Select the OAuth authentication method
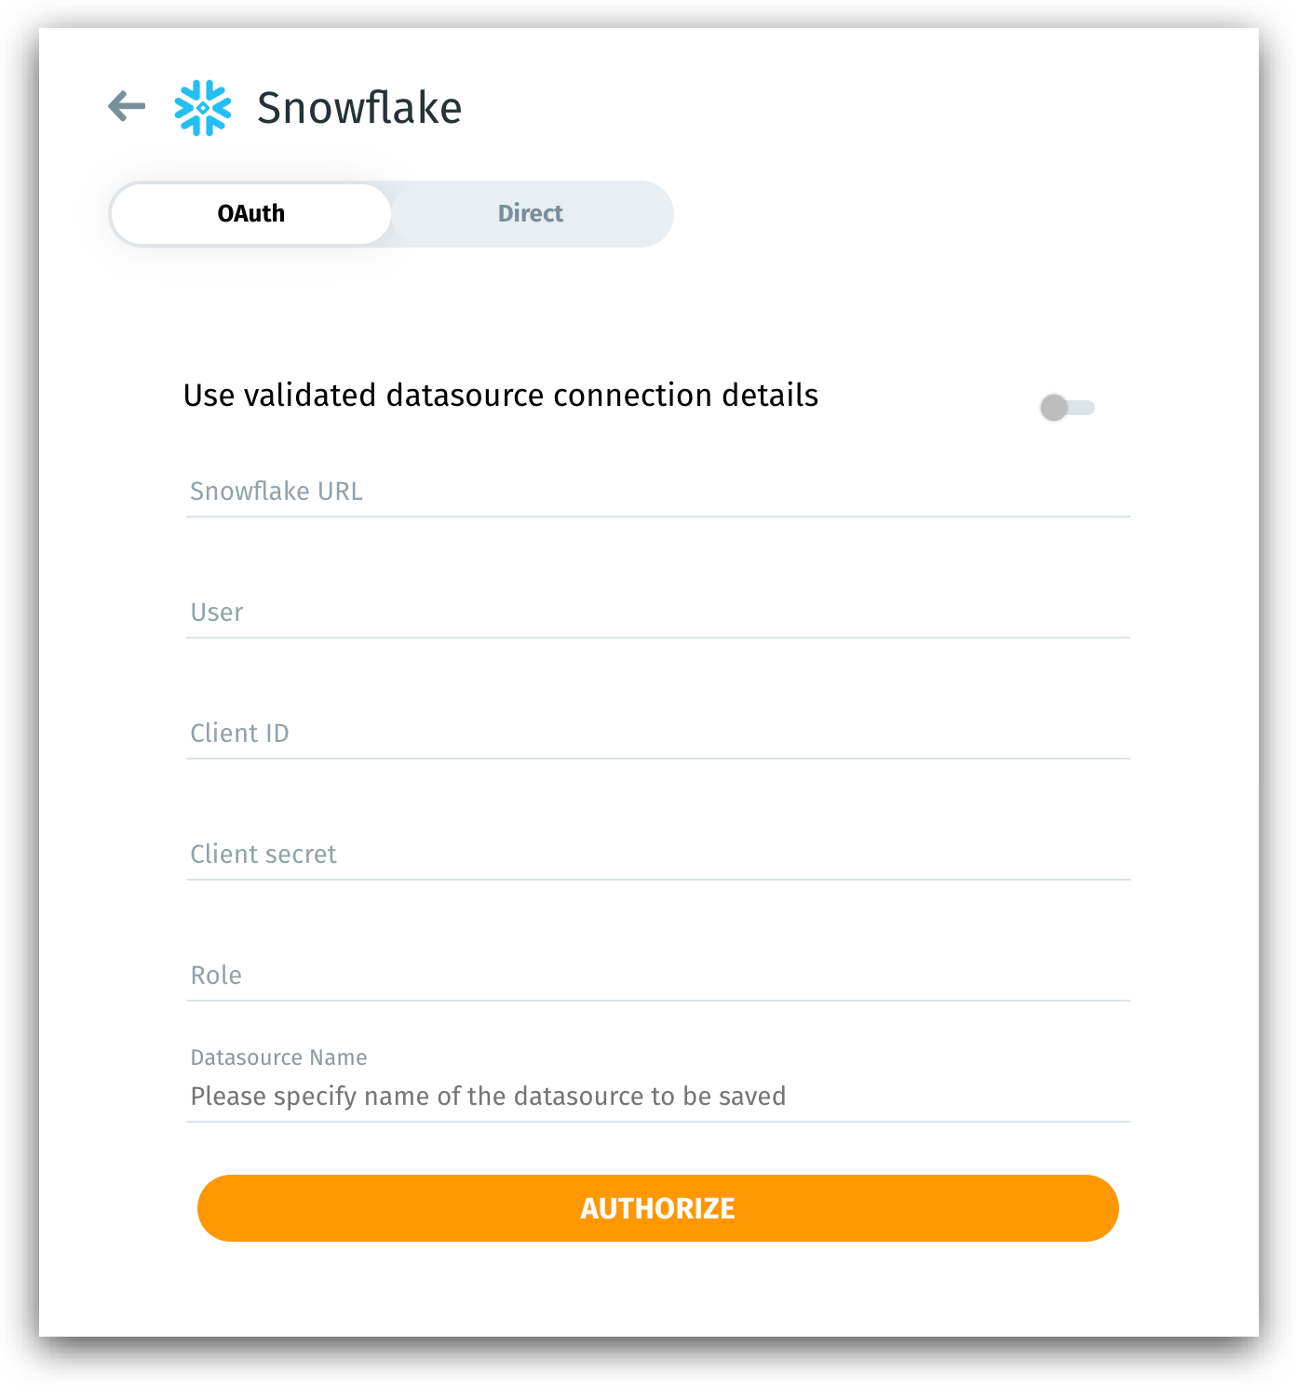The width and height of the screenshot is (1297, 1386). pos(250,213)
